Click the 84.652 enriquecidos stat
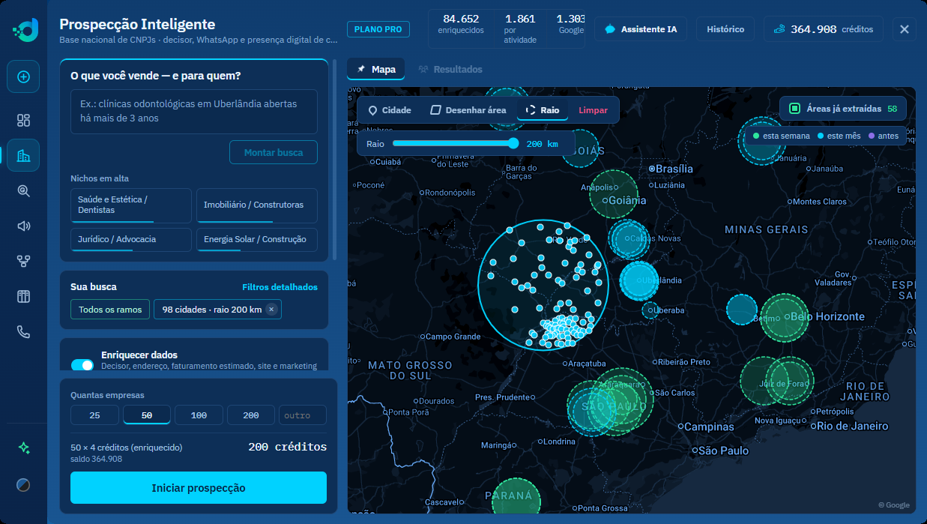 461,24
